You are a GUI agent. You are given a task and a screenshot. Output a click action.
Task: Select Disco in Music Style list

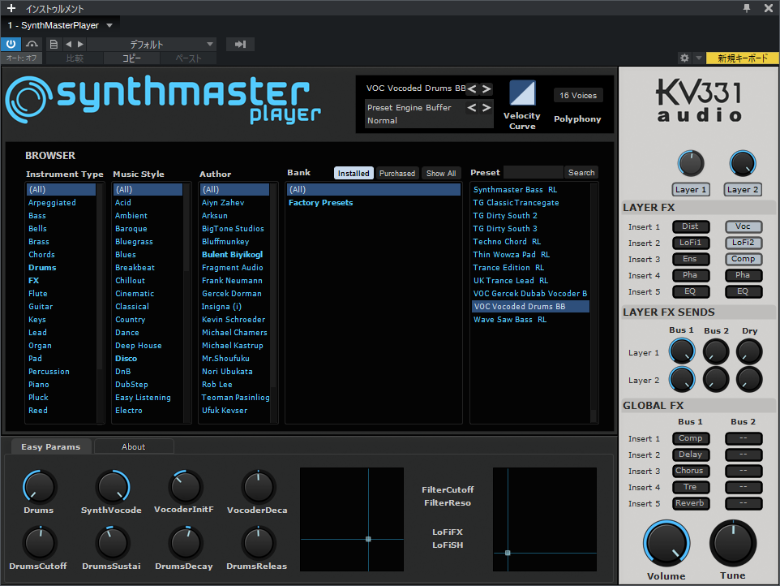pos(126,359)
